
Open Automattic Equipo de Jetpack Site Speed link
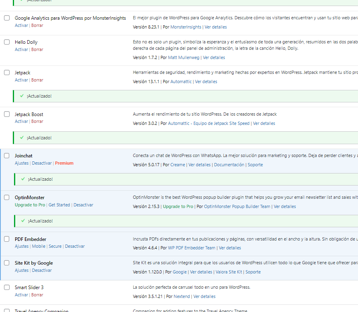(209, 123)
